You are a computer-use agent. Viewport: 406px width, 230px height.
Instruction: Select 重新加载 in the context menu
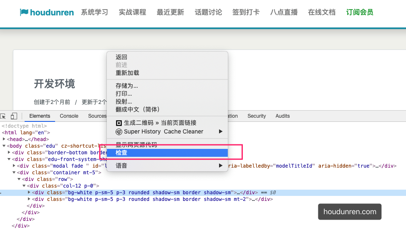127,73
